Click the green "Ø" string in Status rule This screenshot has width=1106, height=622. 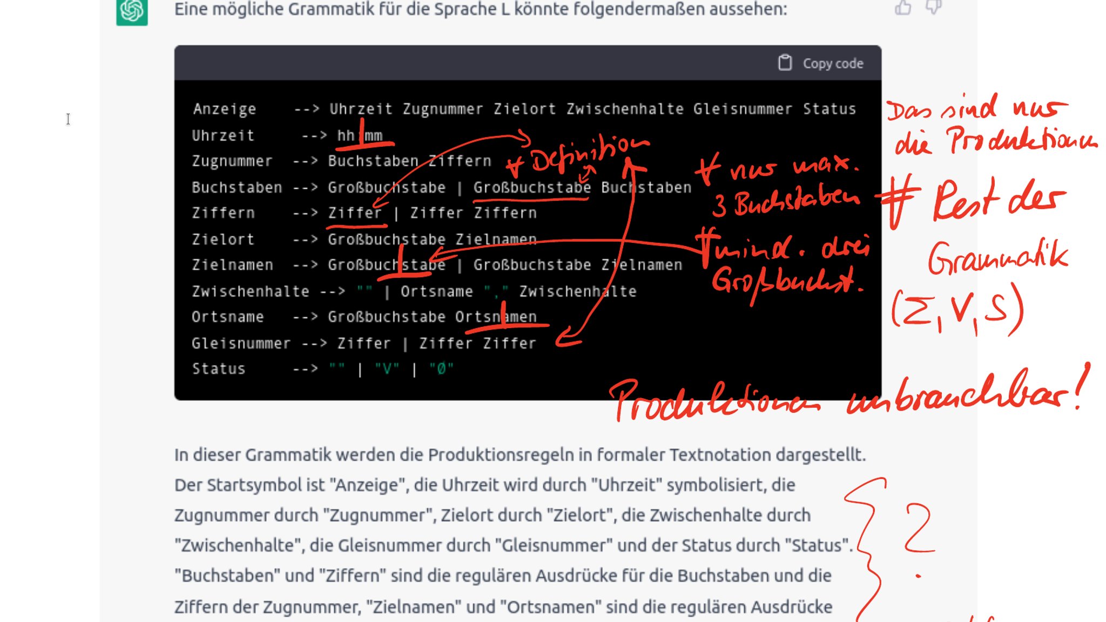tap(441, 369)
